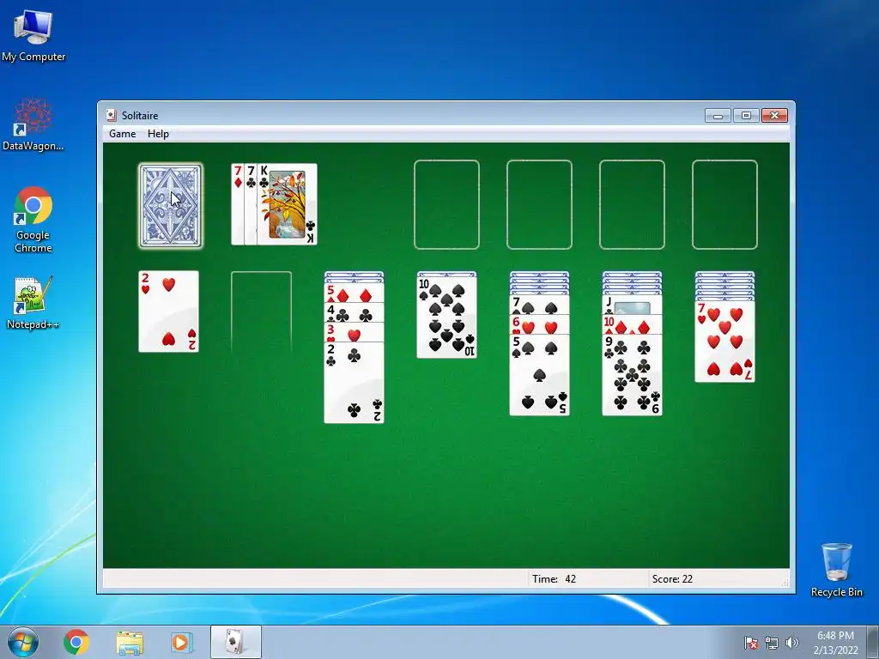879x659 pixels.
Task: Pick the 2 of clubs card
Action: pos(354,382)
